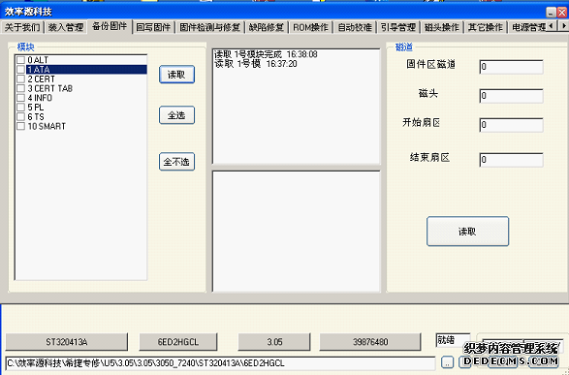Screen dimensions: 569x375
Task: Select log line 读取 1号模块完成 16:38:08
Action: click(266, 54)
